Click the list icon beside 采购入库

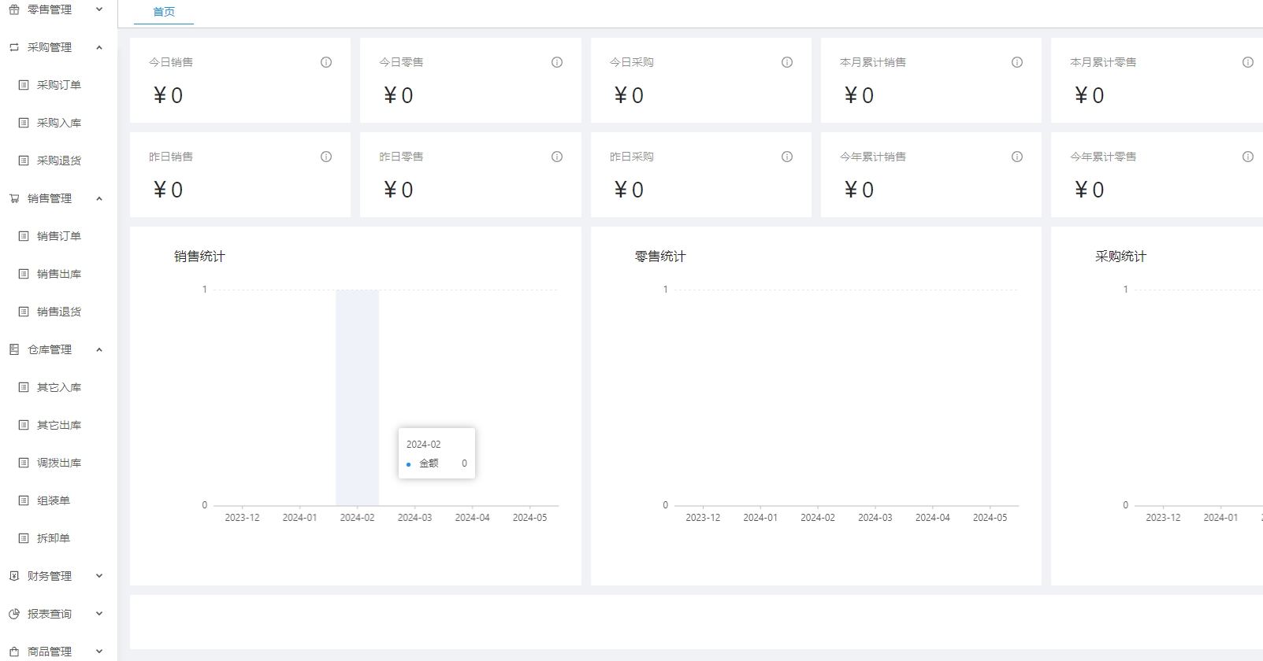(x=24, y=123)
